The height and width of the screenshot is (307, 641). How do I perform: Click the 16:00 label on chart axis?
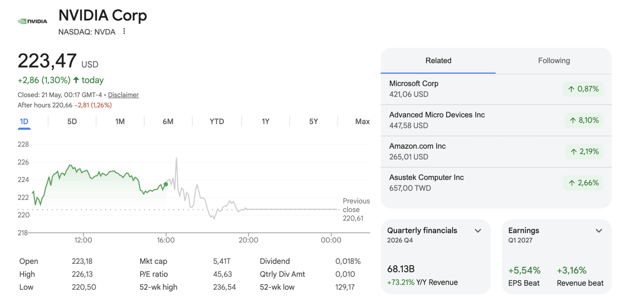166,240
